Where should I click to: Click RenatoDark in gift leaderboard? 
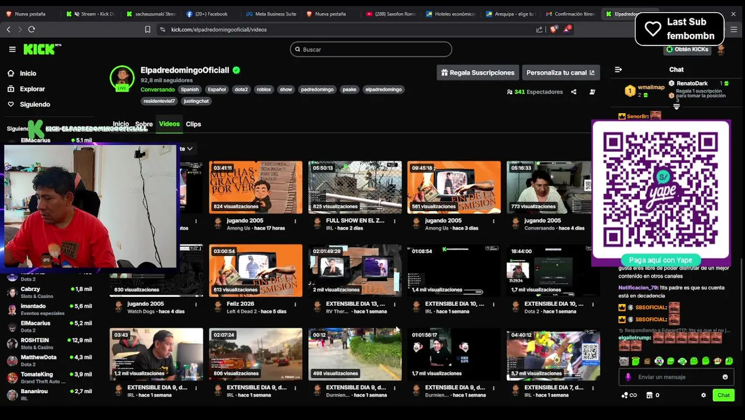click(692, 83)
